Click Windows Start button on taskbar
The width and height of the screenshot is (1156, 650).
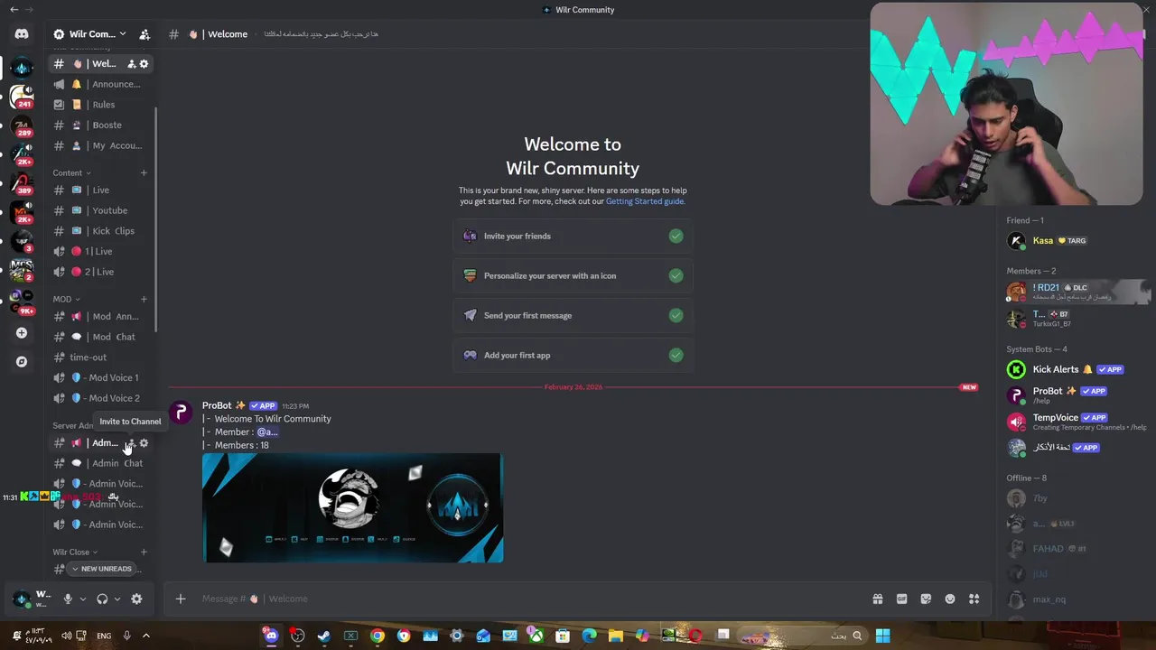pyautogui.click(x=882, y=636)
